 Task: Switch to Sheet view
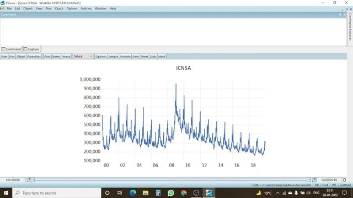[145, 57]
